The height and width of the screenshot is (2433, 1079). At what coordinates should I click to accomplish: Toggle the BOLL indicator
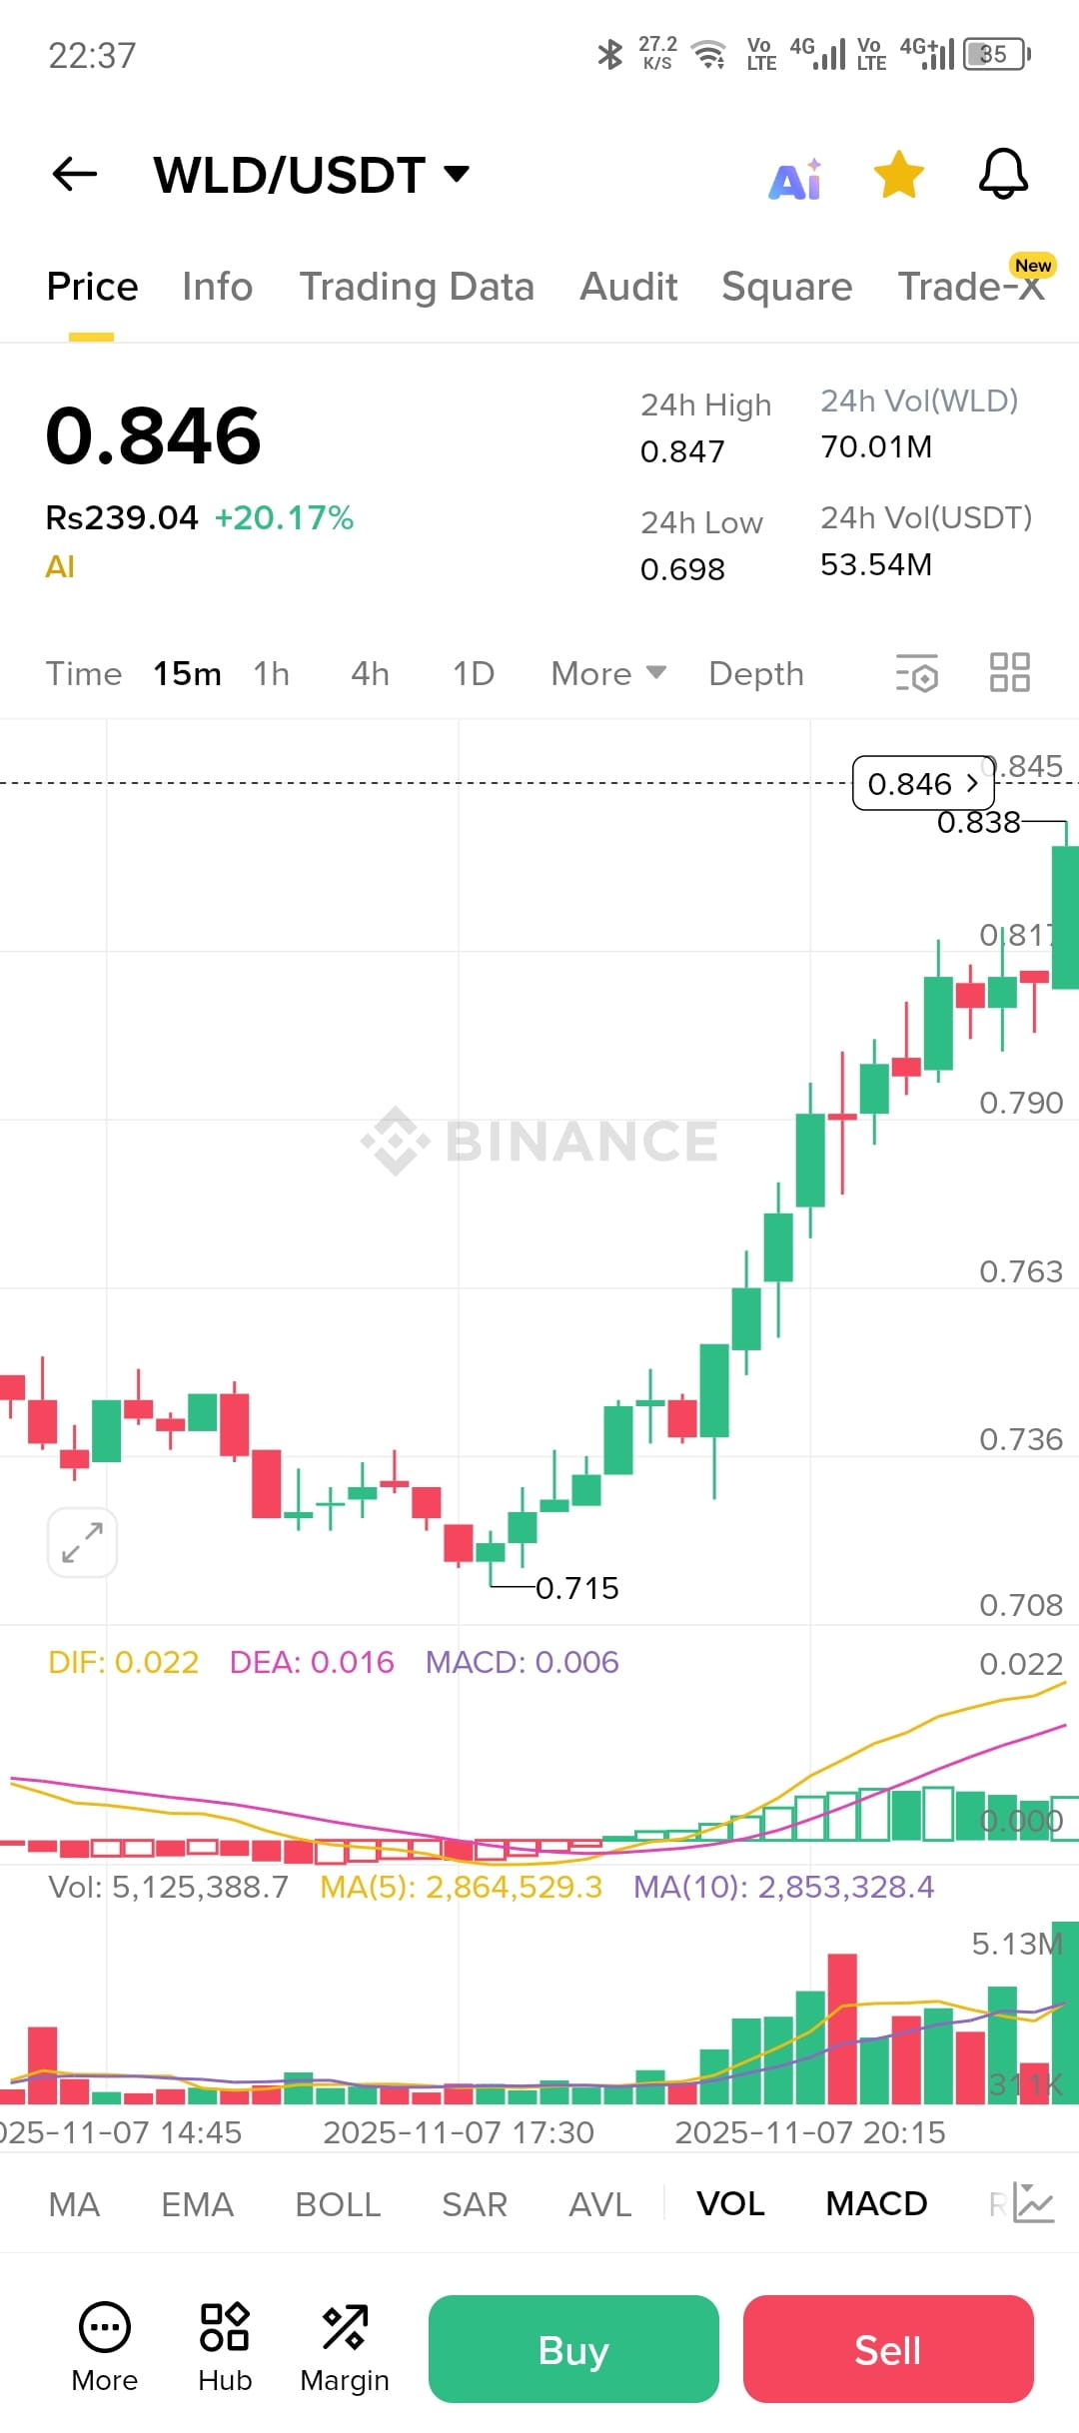click(x=338, y=2204)
